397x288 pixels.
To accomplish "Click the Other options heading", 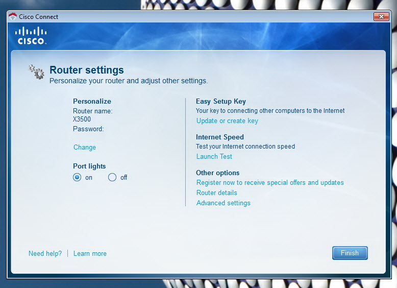I will click(x=218, y=173).
